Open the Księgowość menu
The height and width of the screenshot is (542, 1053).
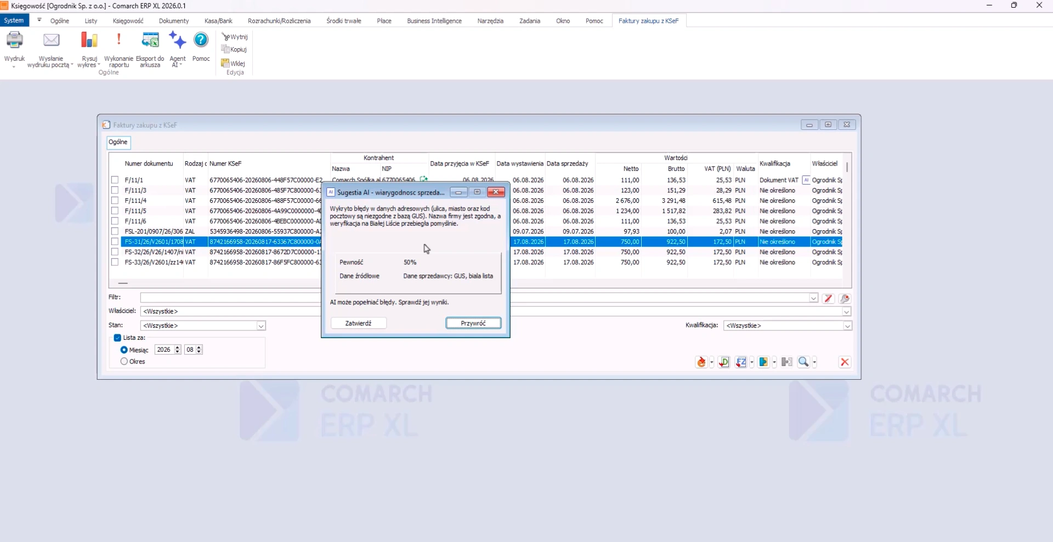pyautogui.click(x=128, y=21)
